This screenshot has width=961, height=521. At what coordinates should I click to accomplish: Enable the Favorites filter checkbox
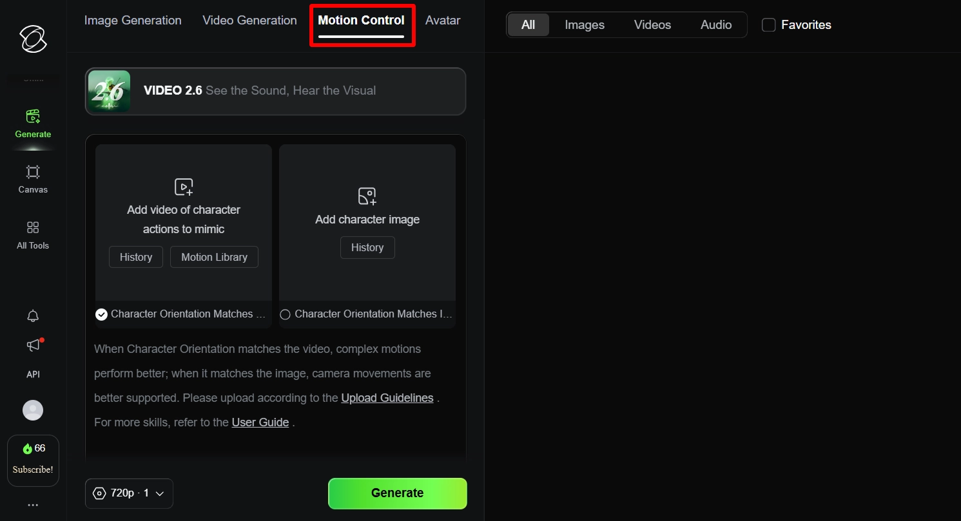pos(768,24)
